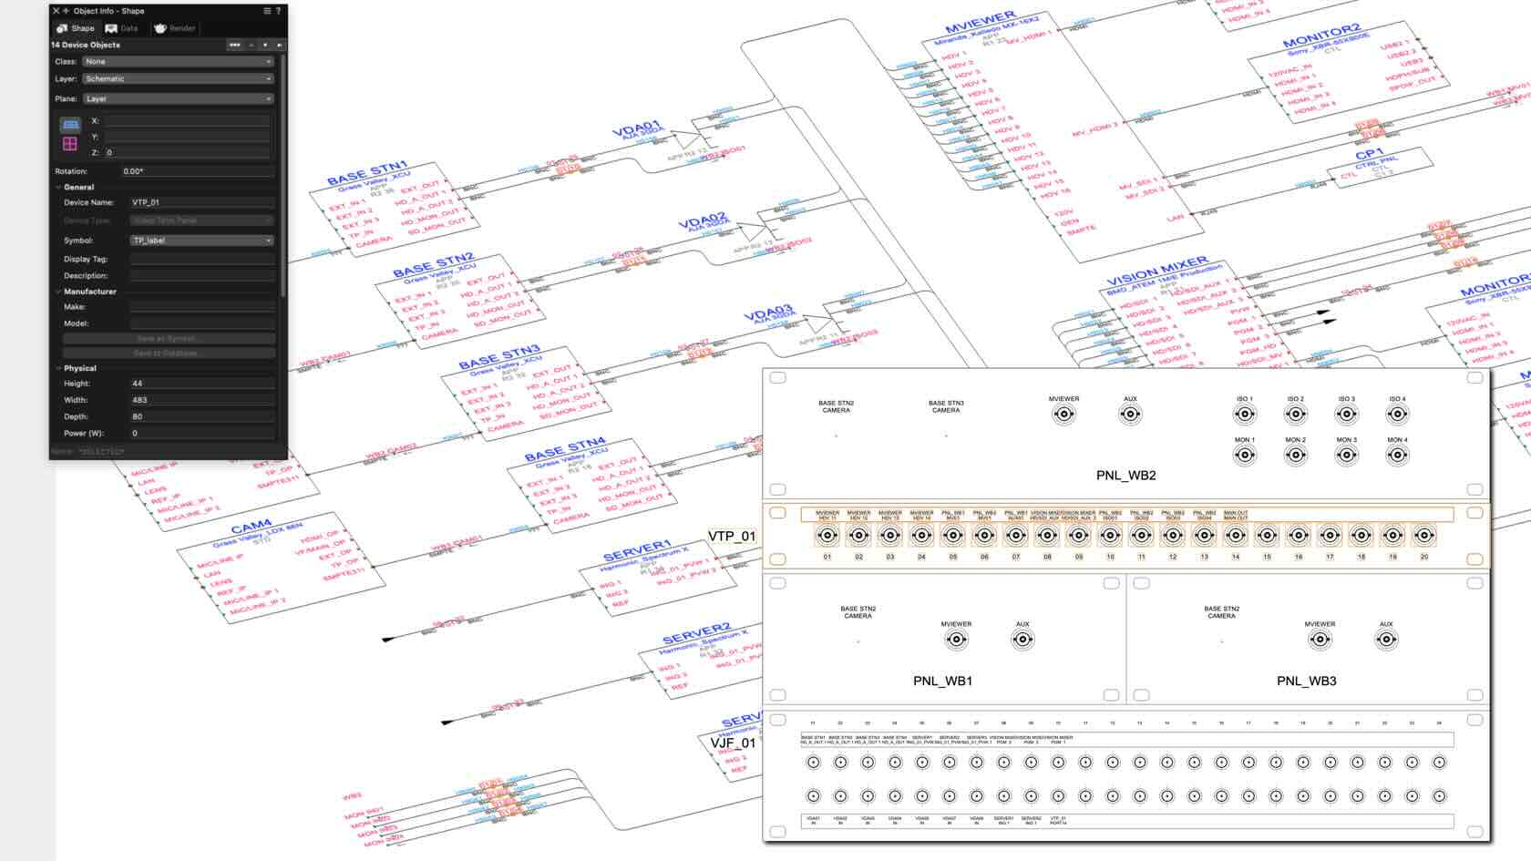Collapse the General section

point(59,187)
